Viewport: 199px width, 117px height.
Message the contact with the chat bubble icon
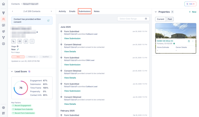coord(26,41)
